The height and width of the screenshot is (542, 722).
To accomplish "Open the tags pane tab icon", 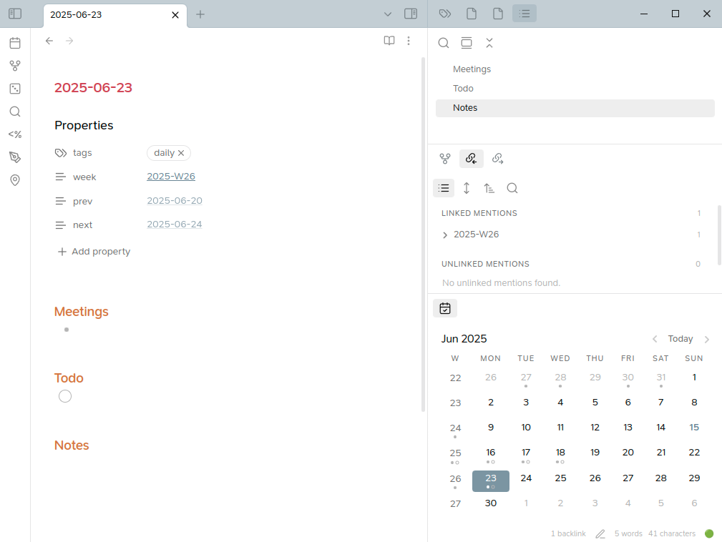I will [445, 14].
